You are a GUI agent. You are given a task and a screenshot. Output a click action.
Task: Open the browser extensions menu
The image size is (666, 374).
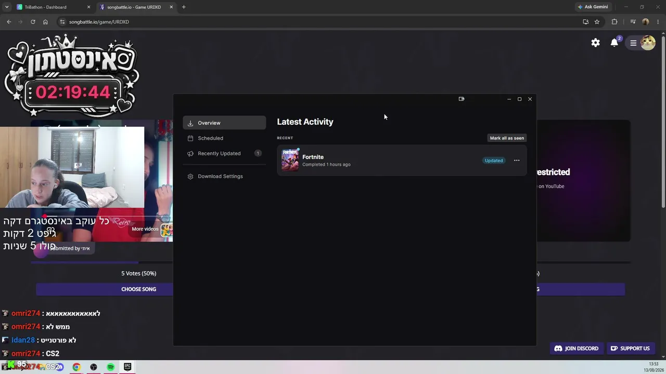(x=614, y=22)
